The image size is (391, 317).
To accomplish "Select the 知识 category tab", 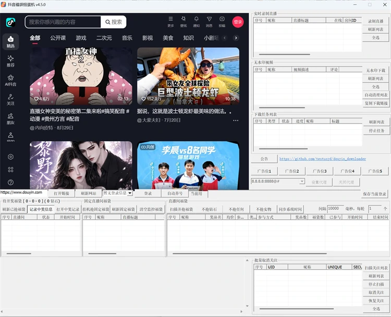I will [189, 38].
